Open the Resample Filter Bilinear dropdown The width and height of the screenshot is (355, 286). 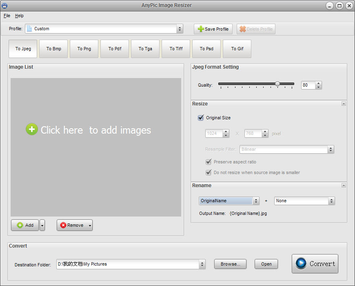tap(286, 150)
